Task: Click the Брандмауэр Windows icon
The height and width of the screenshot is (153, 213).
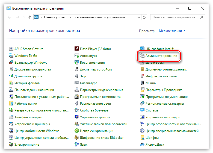Action: (11, 63)
